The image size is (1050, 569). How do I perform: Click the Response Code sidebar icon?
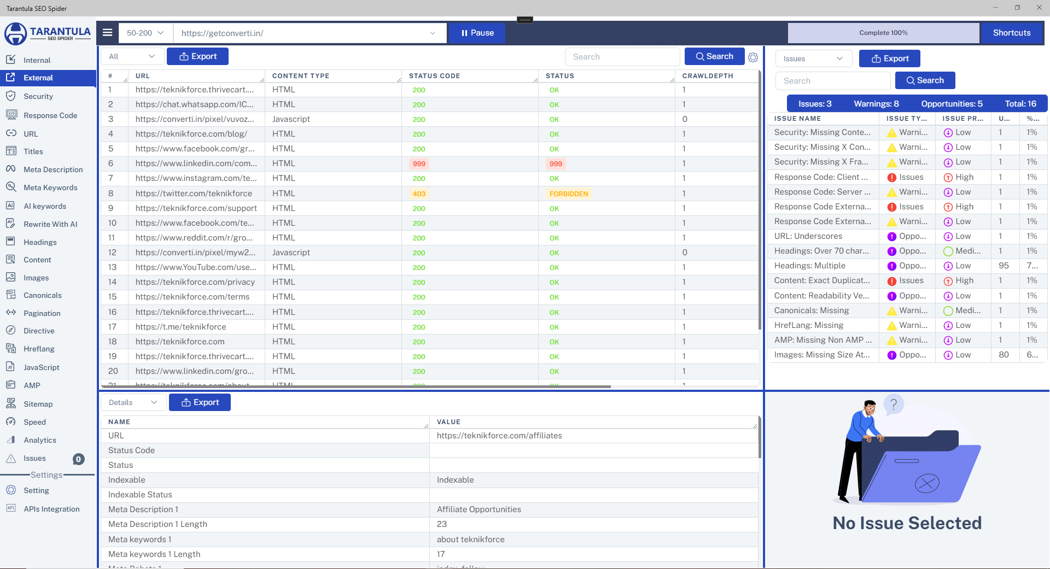pyautogui.click(x=11, y=115)
